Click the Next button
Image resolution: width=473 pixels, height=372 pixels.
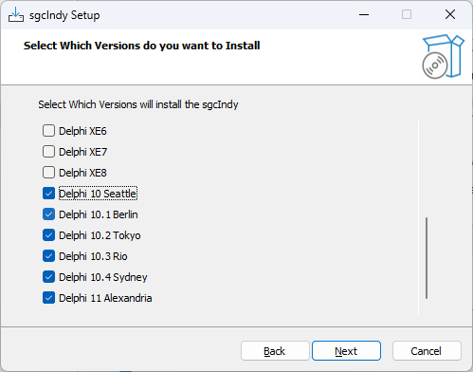[346, 351]
